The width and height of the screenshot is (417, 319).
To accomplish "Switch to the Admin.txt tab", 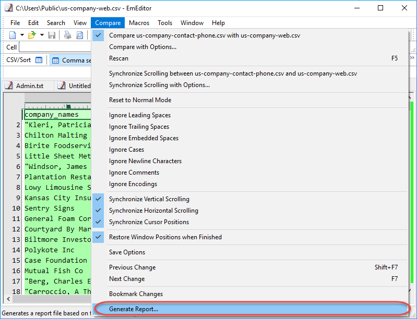I will click(28, 86).
